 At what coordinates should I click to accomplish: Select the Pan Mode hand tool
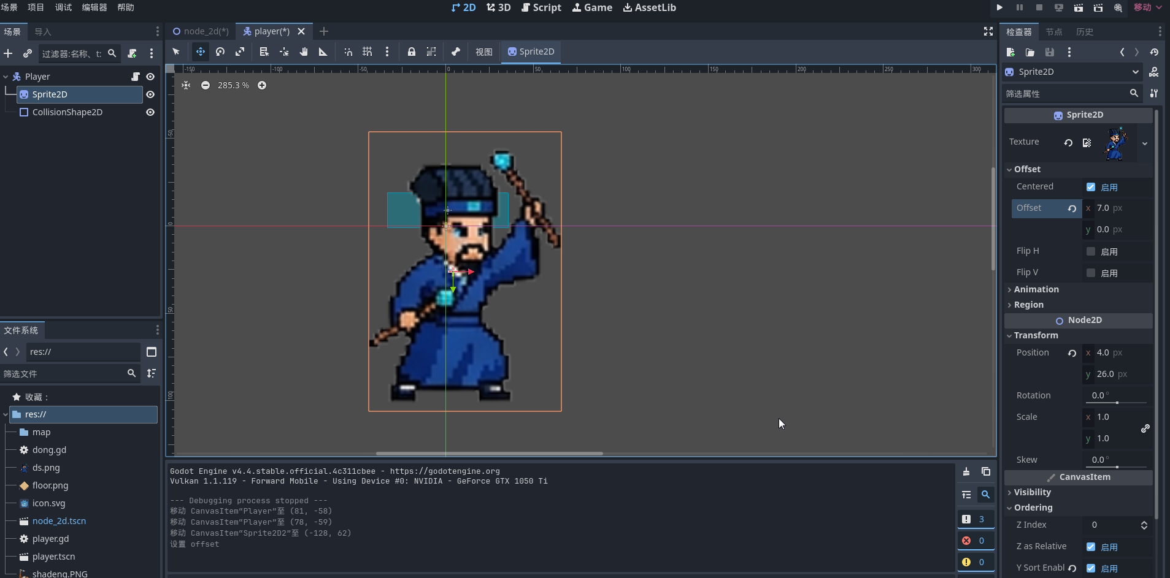pyautogui.click(x=304, y=51)
